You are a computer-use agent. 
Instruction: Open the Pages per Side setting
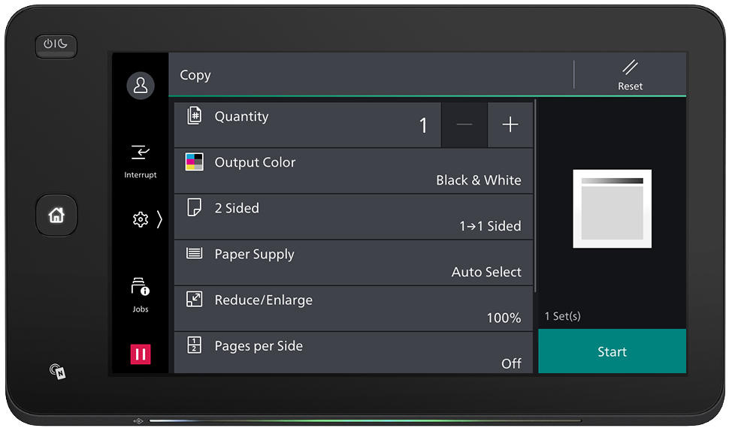tap(353, 353)
